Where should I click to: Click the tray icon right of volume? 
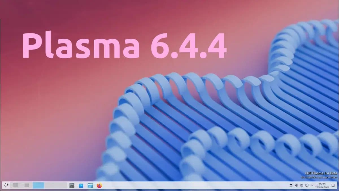click(301, 185)
